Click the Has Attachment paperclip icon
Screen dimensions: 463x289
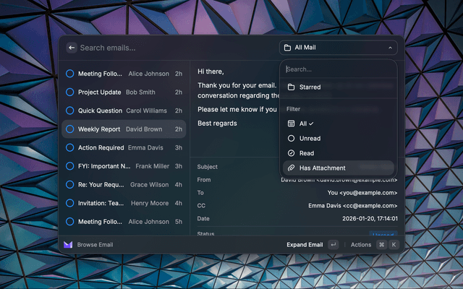click(291, 168)
